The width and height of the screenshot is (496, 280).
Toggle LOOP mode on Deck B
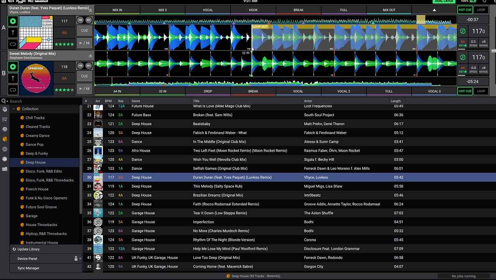click(481, 91)
